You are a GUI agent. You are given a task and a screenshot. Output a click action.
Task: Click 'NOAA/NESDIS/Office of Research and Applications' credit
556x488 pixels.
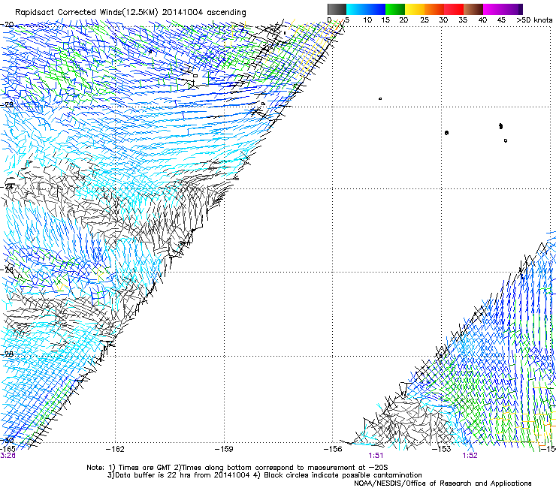tap(443, 483)
